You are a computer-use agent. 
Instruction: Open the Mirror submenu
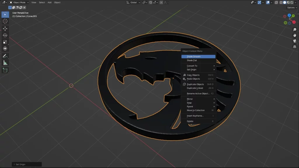pos(198,99)
